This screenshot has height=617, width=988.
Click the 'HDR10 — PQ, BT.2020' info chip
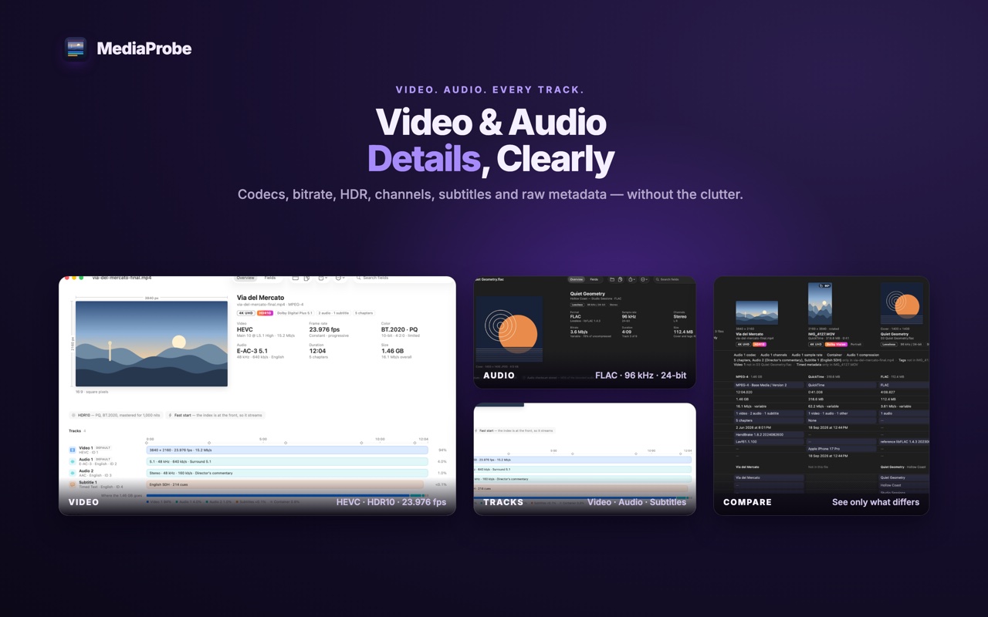coord(116,415)
